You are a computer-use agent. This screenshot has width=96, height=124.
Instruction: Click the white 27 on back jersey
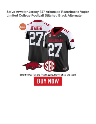point(36,40)
